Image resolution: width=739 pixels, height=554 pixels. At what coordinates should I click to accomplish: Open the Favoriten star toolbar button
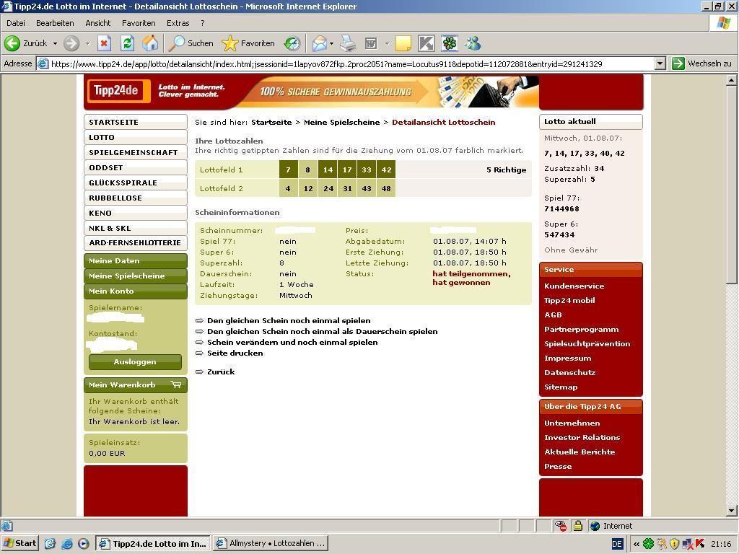[248, 43]
